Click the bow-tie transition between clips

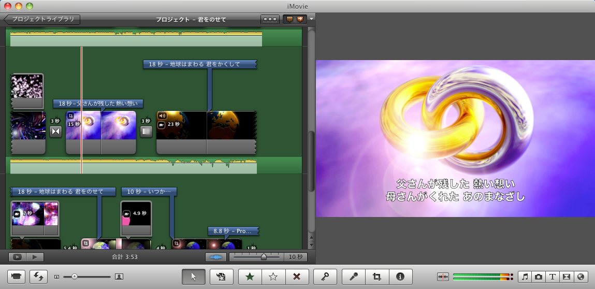click(x=56, y=132)
